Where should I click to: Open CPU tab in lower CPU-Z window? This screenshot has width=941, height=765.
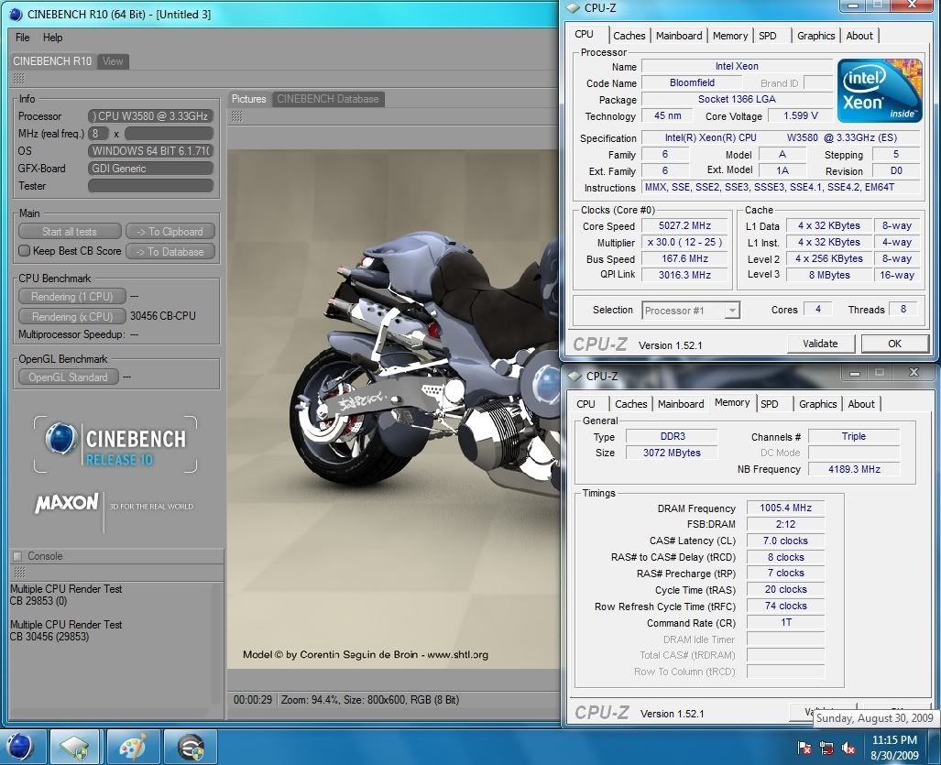pos(585,404)
